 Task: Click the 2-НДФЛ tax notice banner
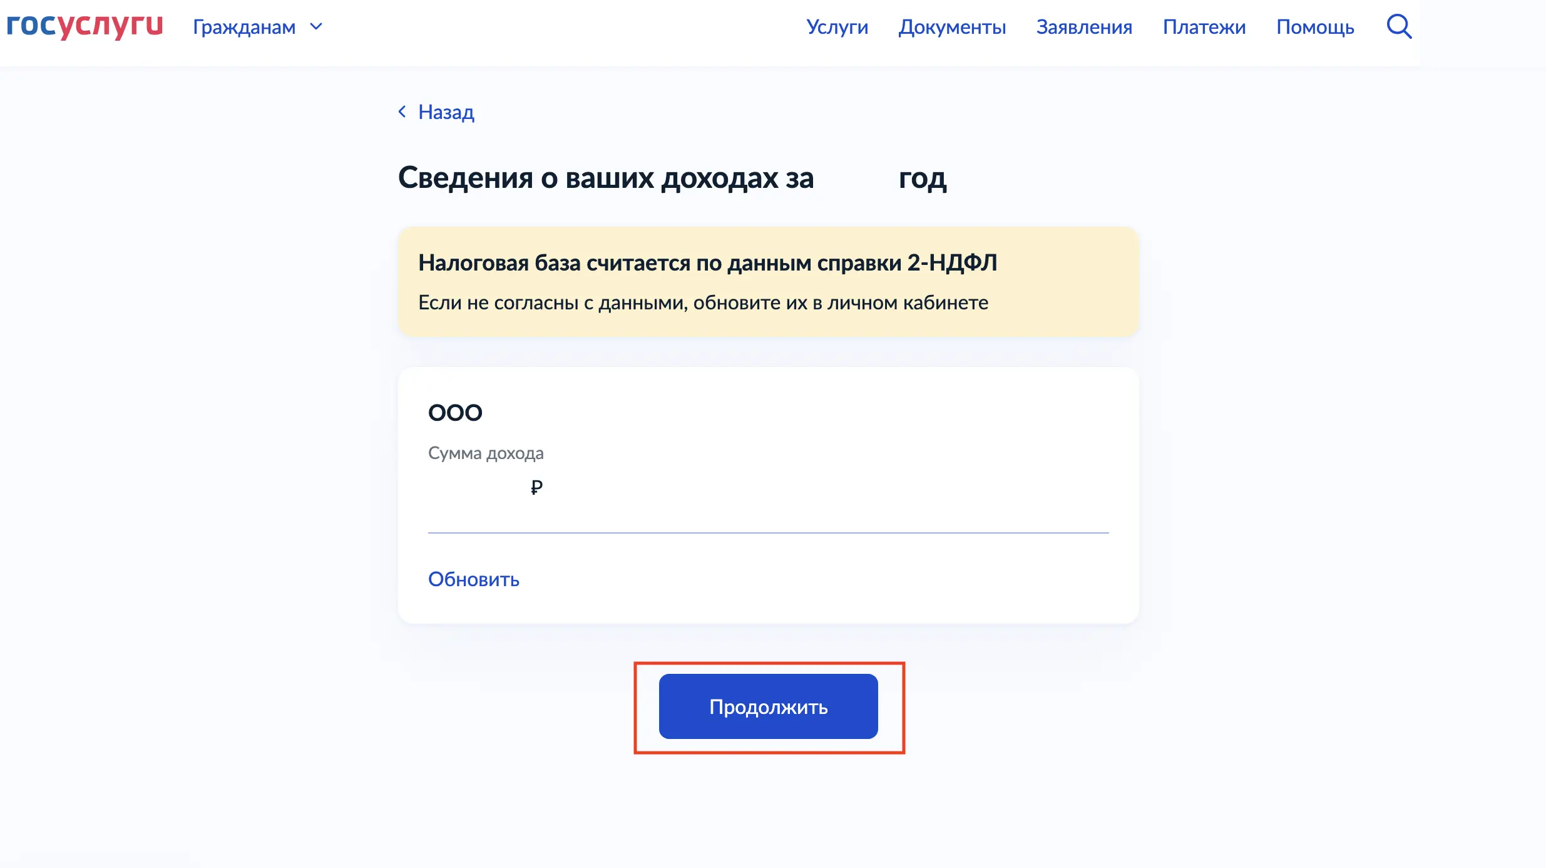coord(768,282)
